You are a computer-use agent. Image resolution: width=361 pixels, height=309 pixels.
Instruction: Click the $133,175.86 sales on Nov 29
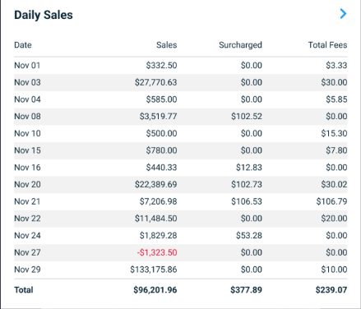click(x=154, y=270)
